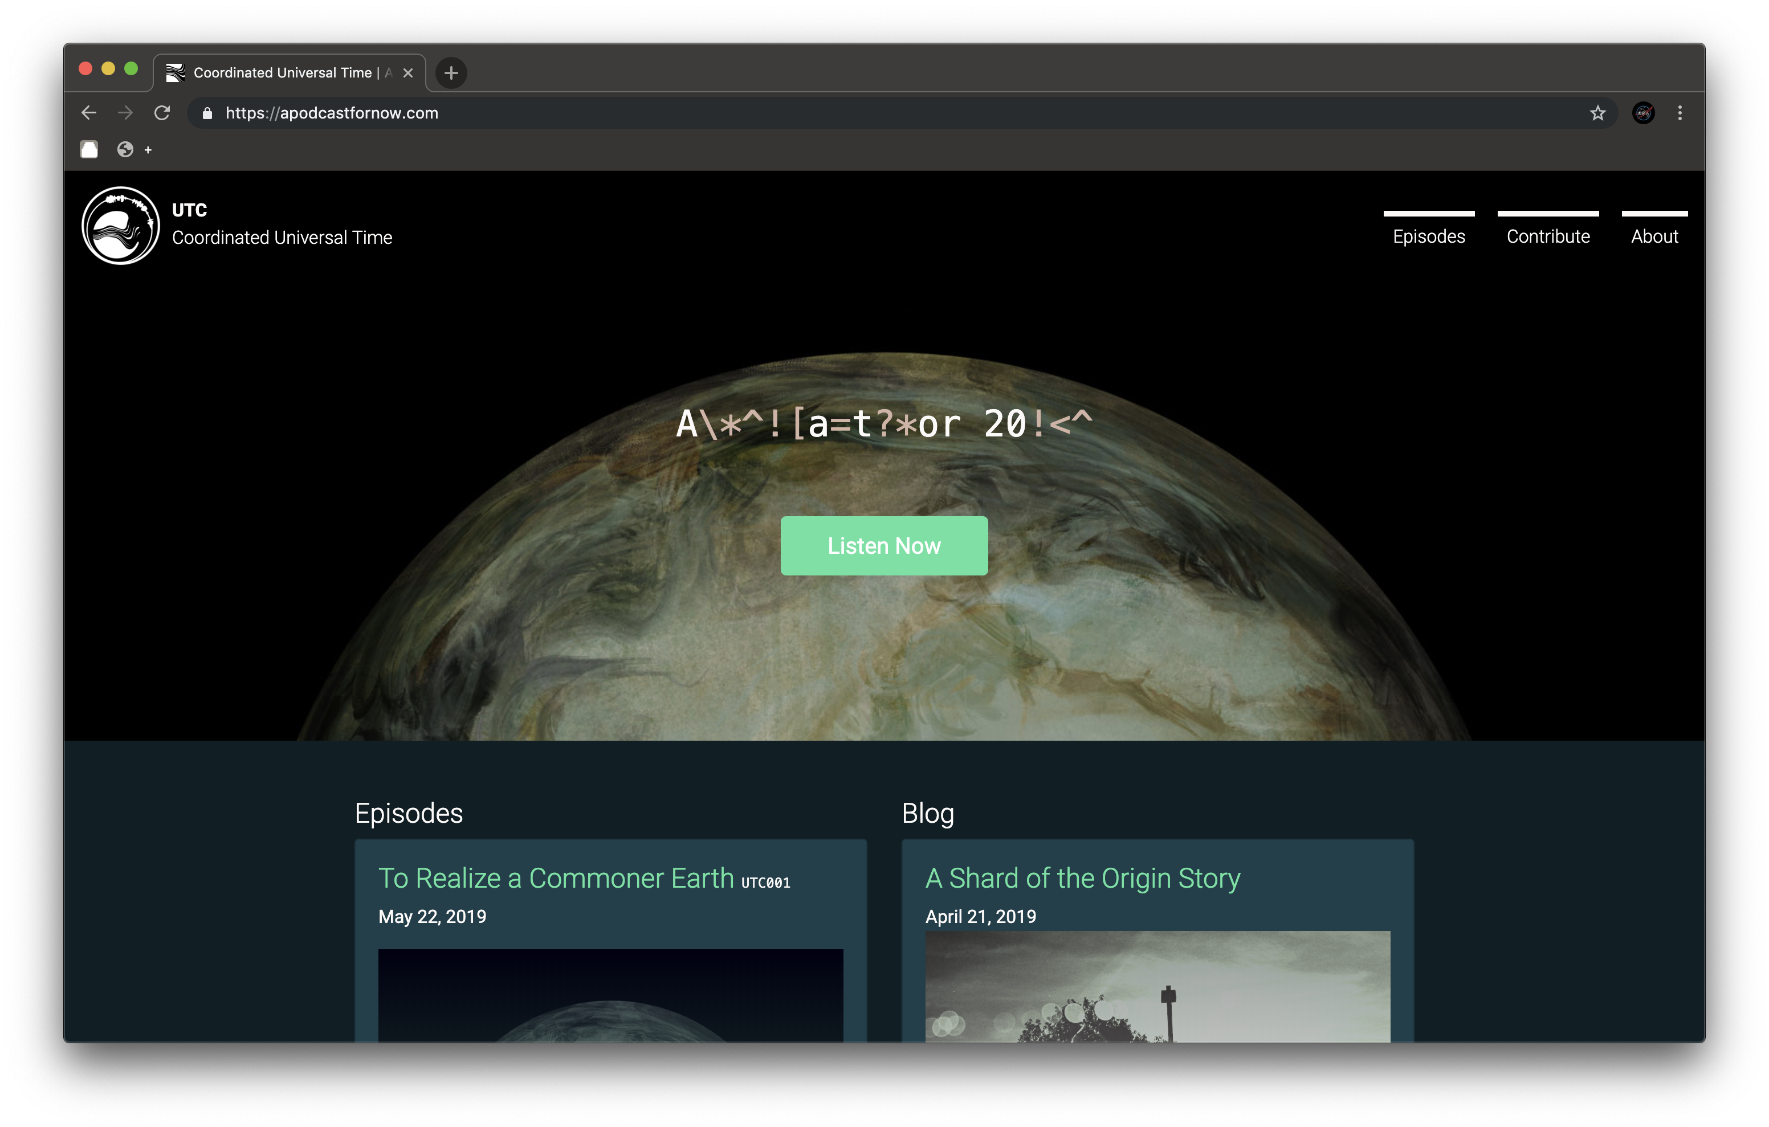
Task: Click the browser back arrow
Action: point(89,113)
